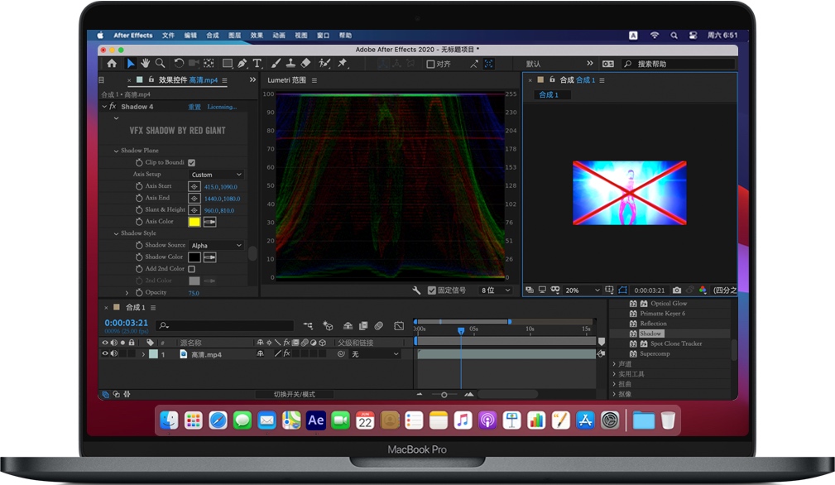Open the Licensing link for Shadow

click(x=221, y=106)
